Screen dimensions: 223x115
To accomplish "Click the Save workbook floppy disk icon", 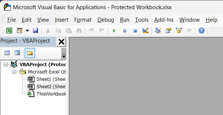I will (35, 30).
